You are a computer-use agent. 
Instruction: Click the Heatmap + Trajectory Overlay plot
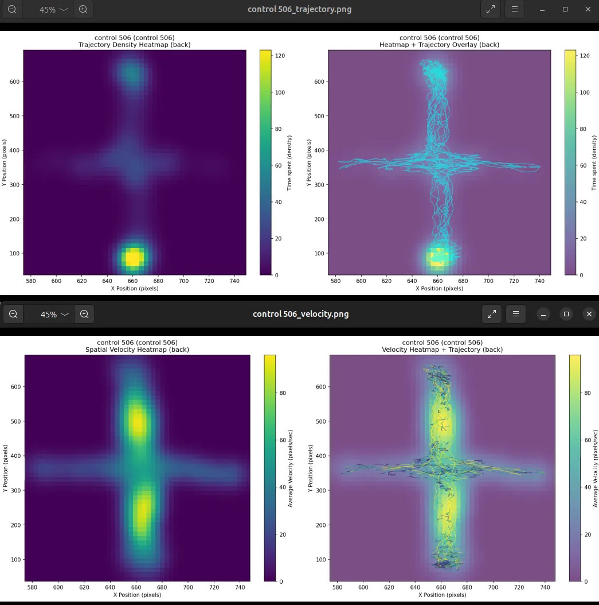point(439,162)
